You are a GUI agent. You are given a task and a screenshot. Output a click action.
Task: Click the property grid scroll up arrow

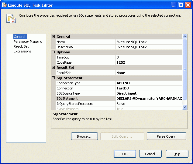[184, 36]
